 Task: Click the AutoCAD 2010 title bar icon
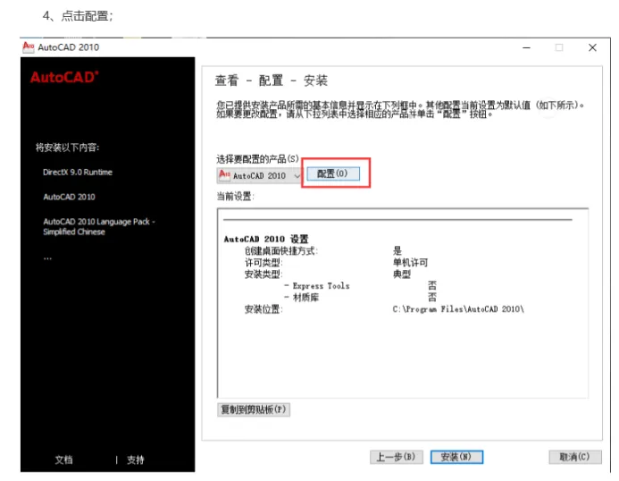28,47
